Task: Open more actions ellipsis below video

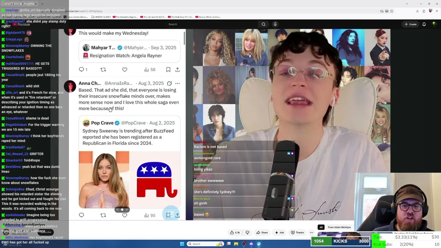Action: (x=311, y=232)
